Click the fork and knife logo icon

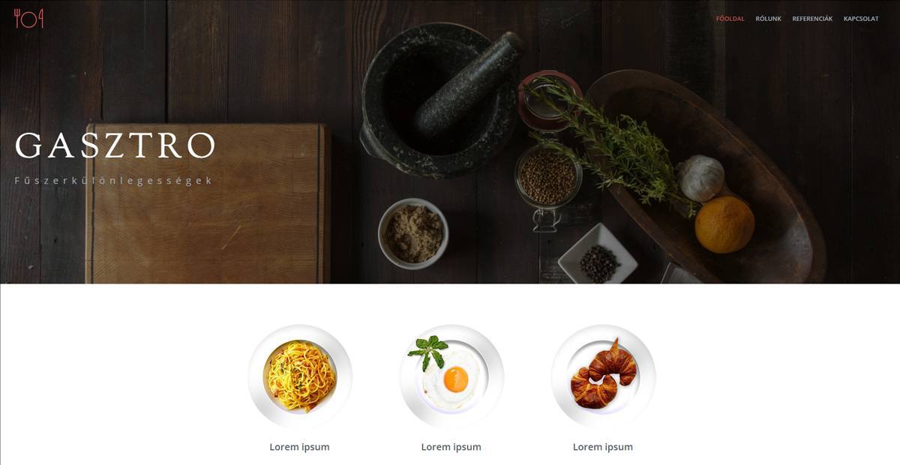28,18
